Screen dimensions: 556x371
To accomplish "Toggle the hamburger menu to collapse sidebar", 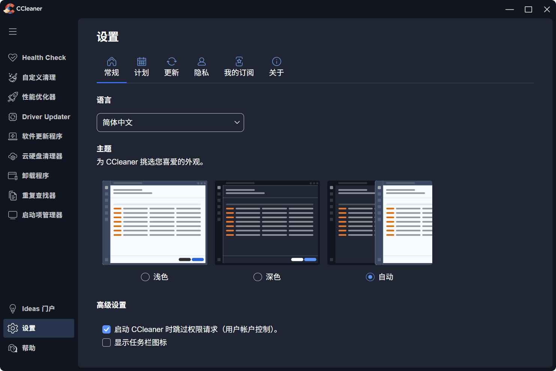I will (13, 31).
